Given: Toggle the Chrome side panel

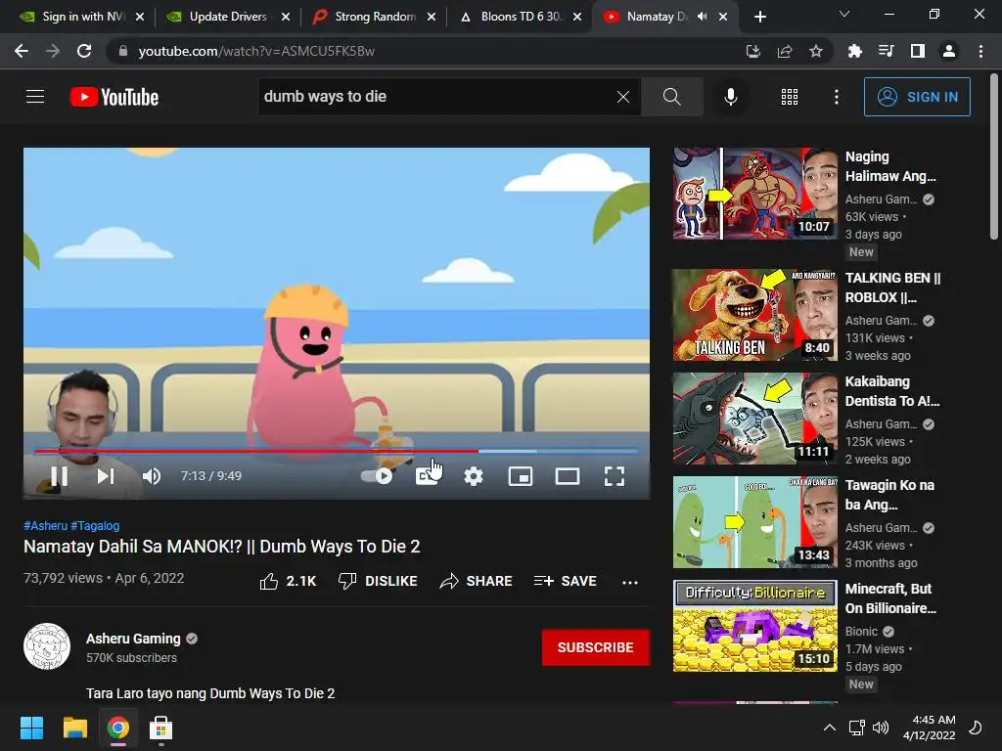Looking at the screenshot, I should point(918,51).
